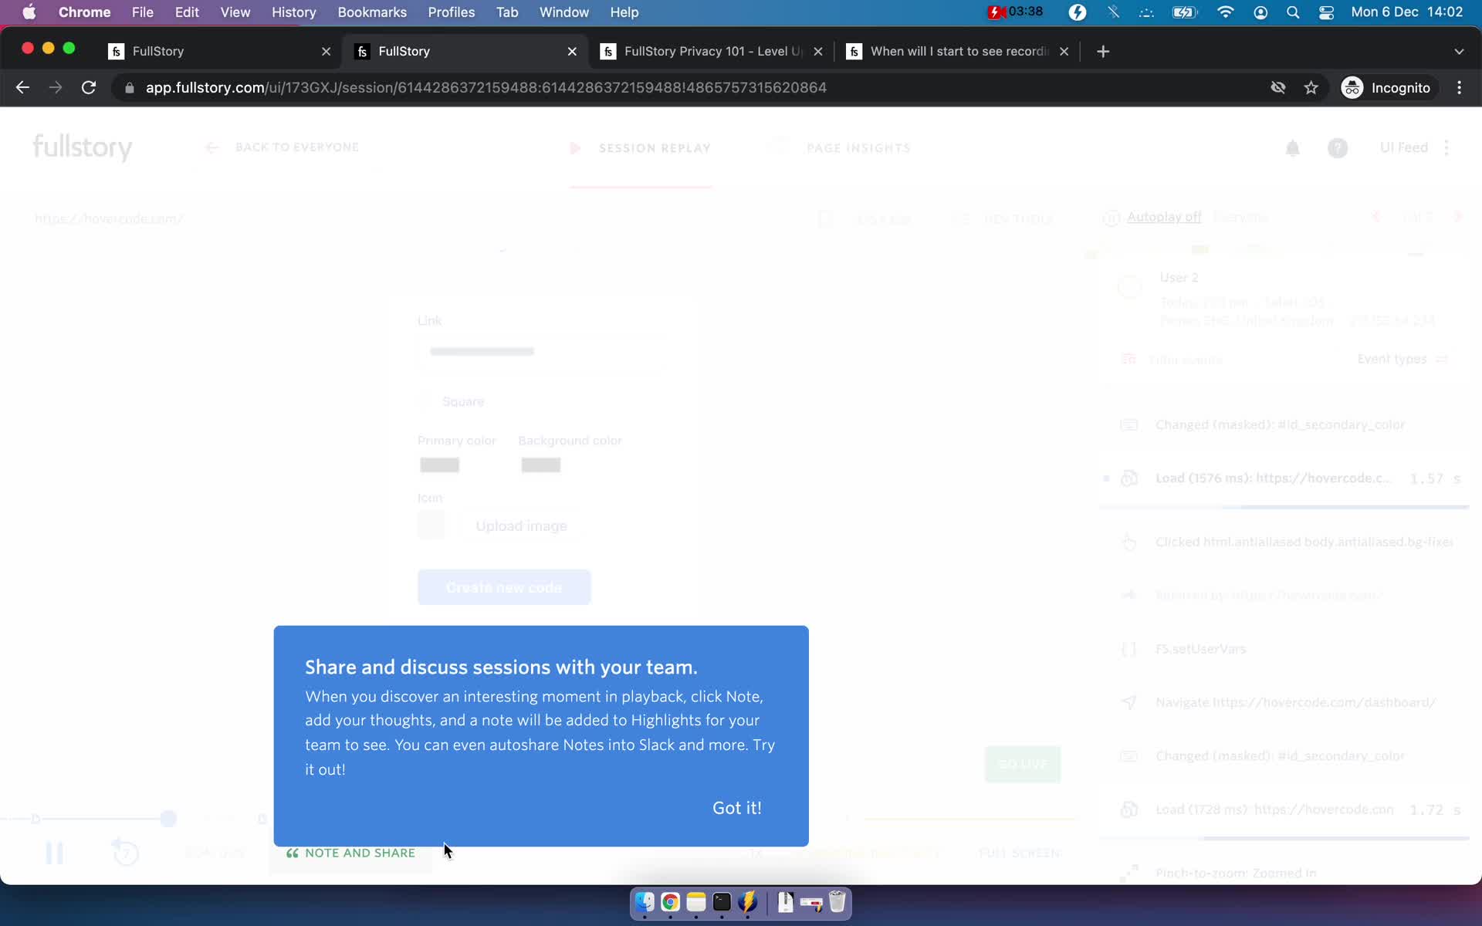Screen dimensions: 1482x926
Task: Click the pause playback control
Action: pyautogui.click(x=53, y=851)
